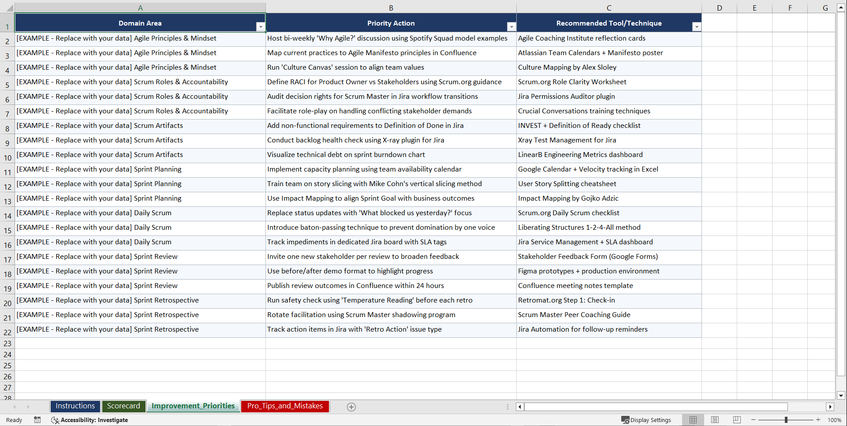Switch to the Instructions sheet tab
The height and width of the screenshot is (426, 847).
click(75, 406)
